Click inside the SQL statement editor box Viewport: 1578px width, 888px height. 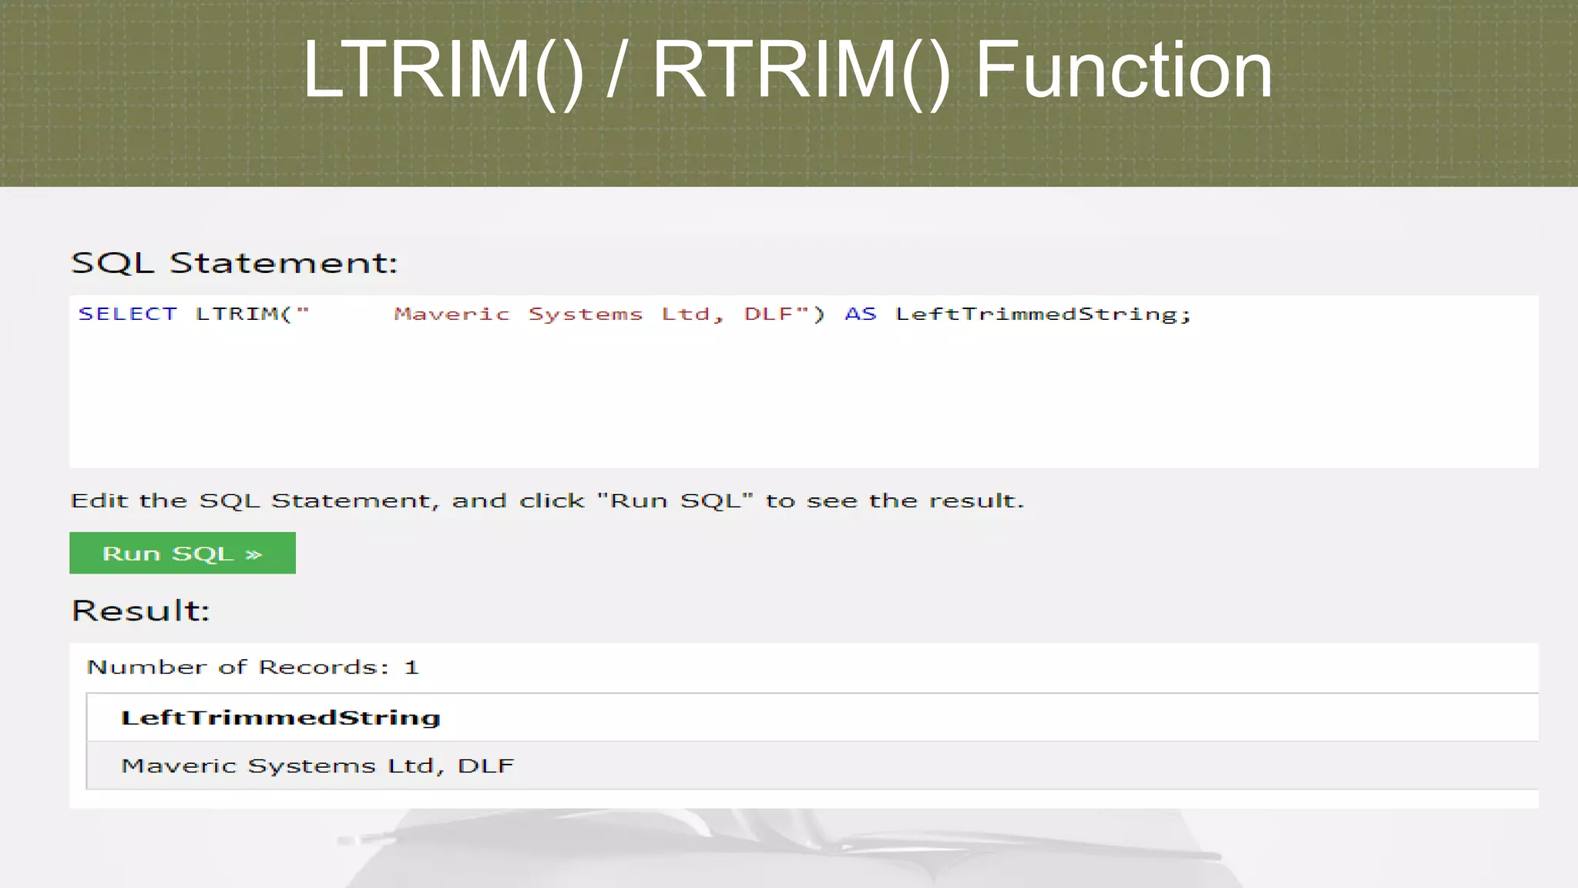(804, 382)
